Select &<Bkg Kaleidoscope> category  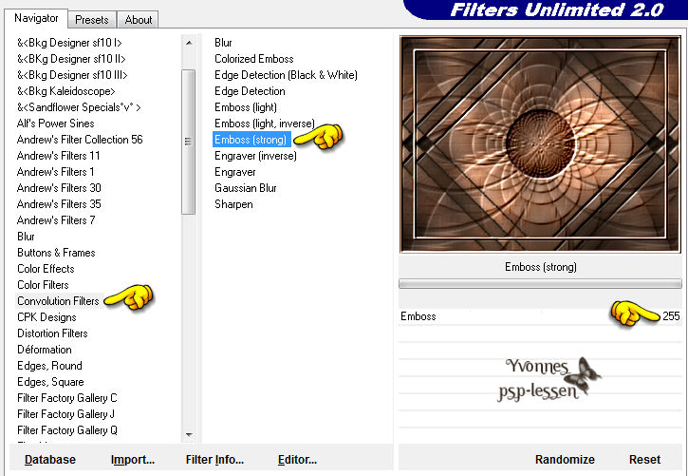coord(66,91)
